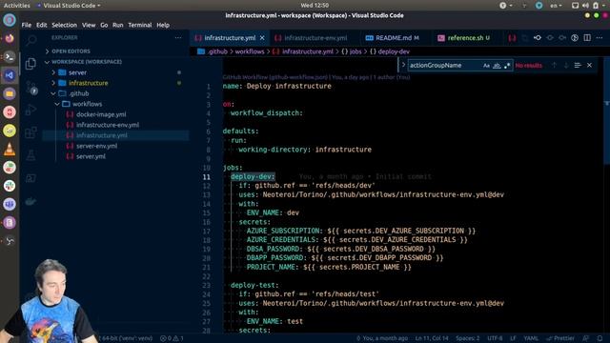
Task: Toggle Use Regular Expression in find
Action: 507,66
